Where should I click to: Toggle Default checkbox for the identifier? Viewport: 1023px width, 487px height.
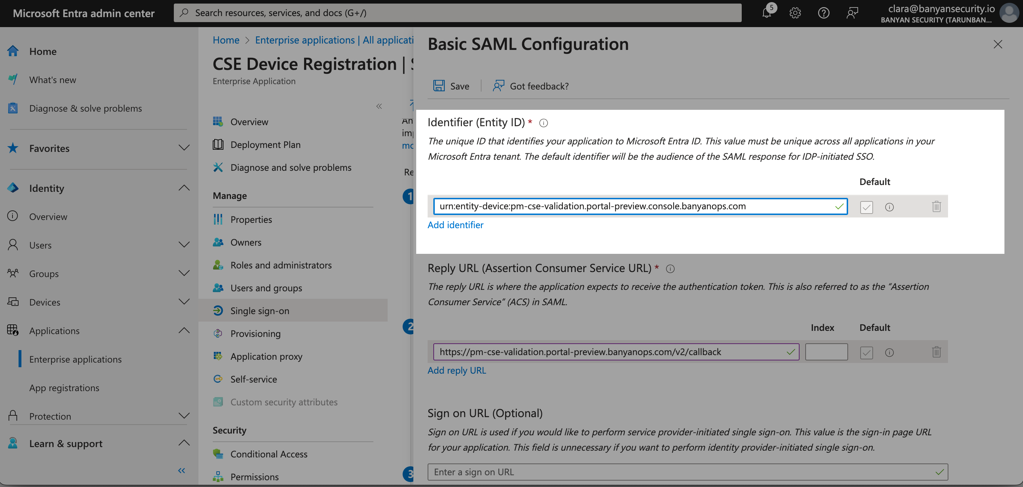tap(866, 207)
